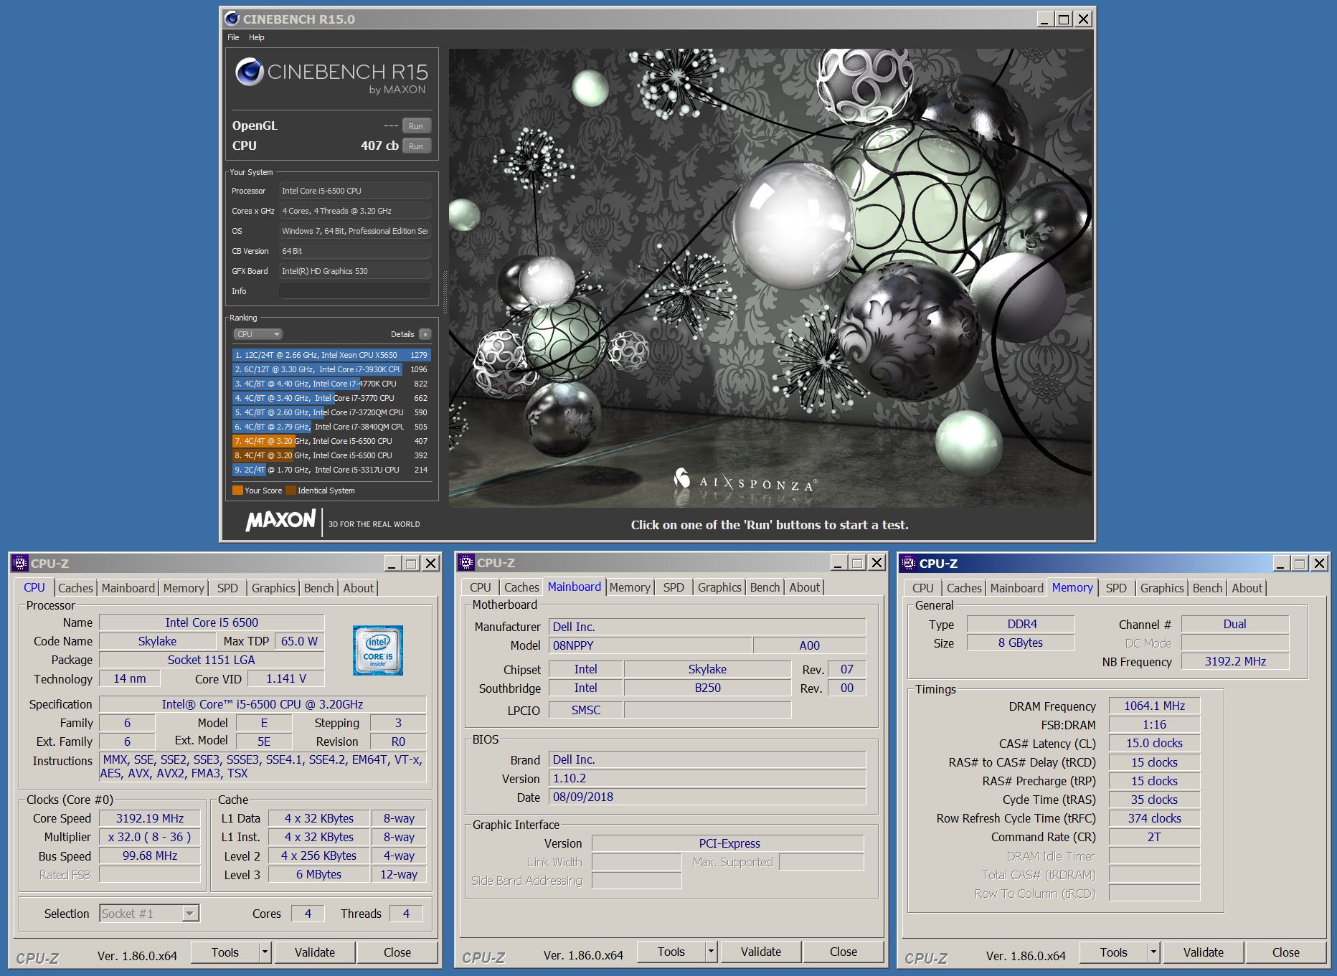Switch to CPU tab in right CPU-Z window
Viewport: 1337px width, 976px height.
922,588
